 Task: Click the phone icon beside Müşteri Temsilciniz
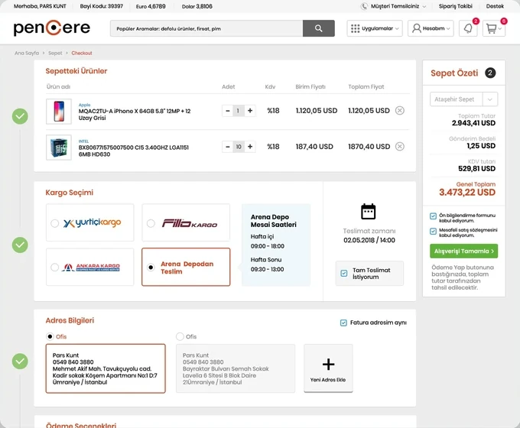[x=364, y=6]
